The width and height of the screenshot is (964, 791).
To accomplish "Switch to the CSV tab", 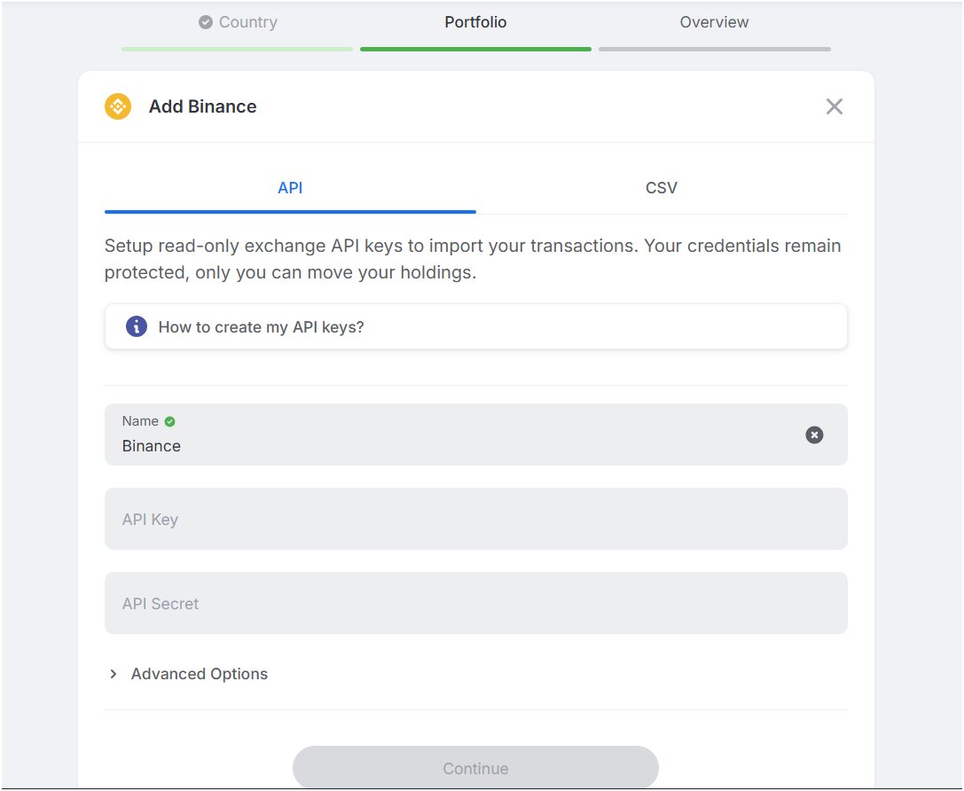I will (661, 188).
